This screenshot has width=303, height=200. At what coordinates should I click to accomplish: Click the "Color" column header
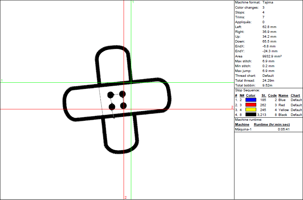point(251,96)
